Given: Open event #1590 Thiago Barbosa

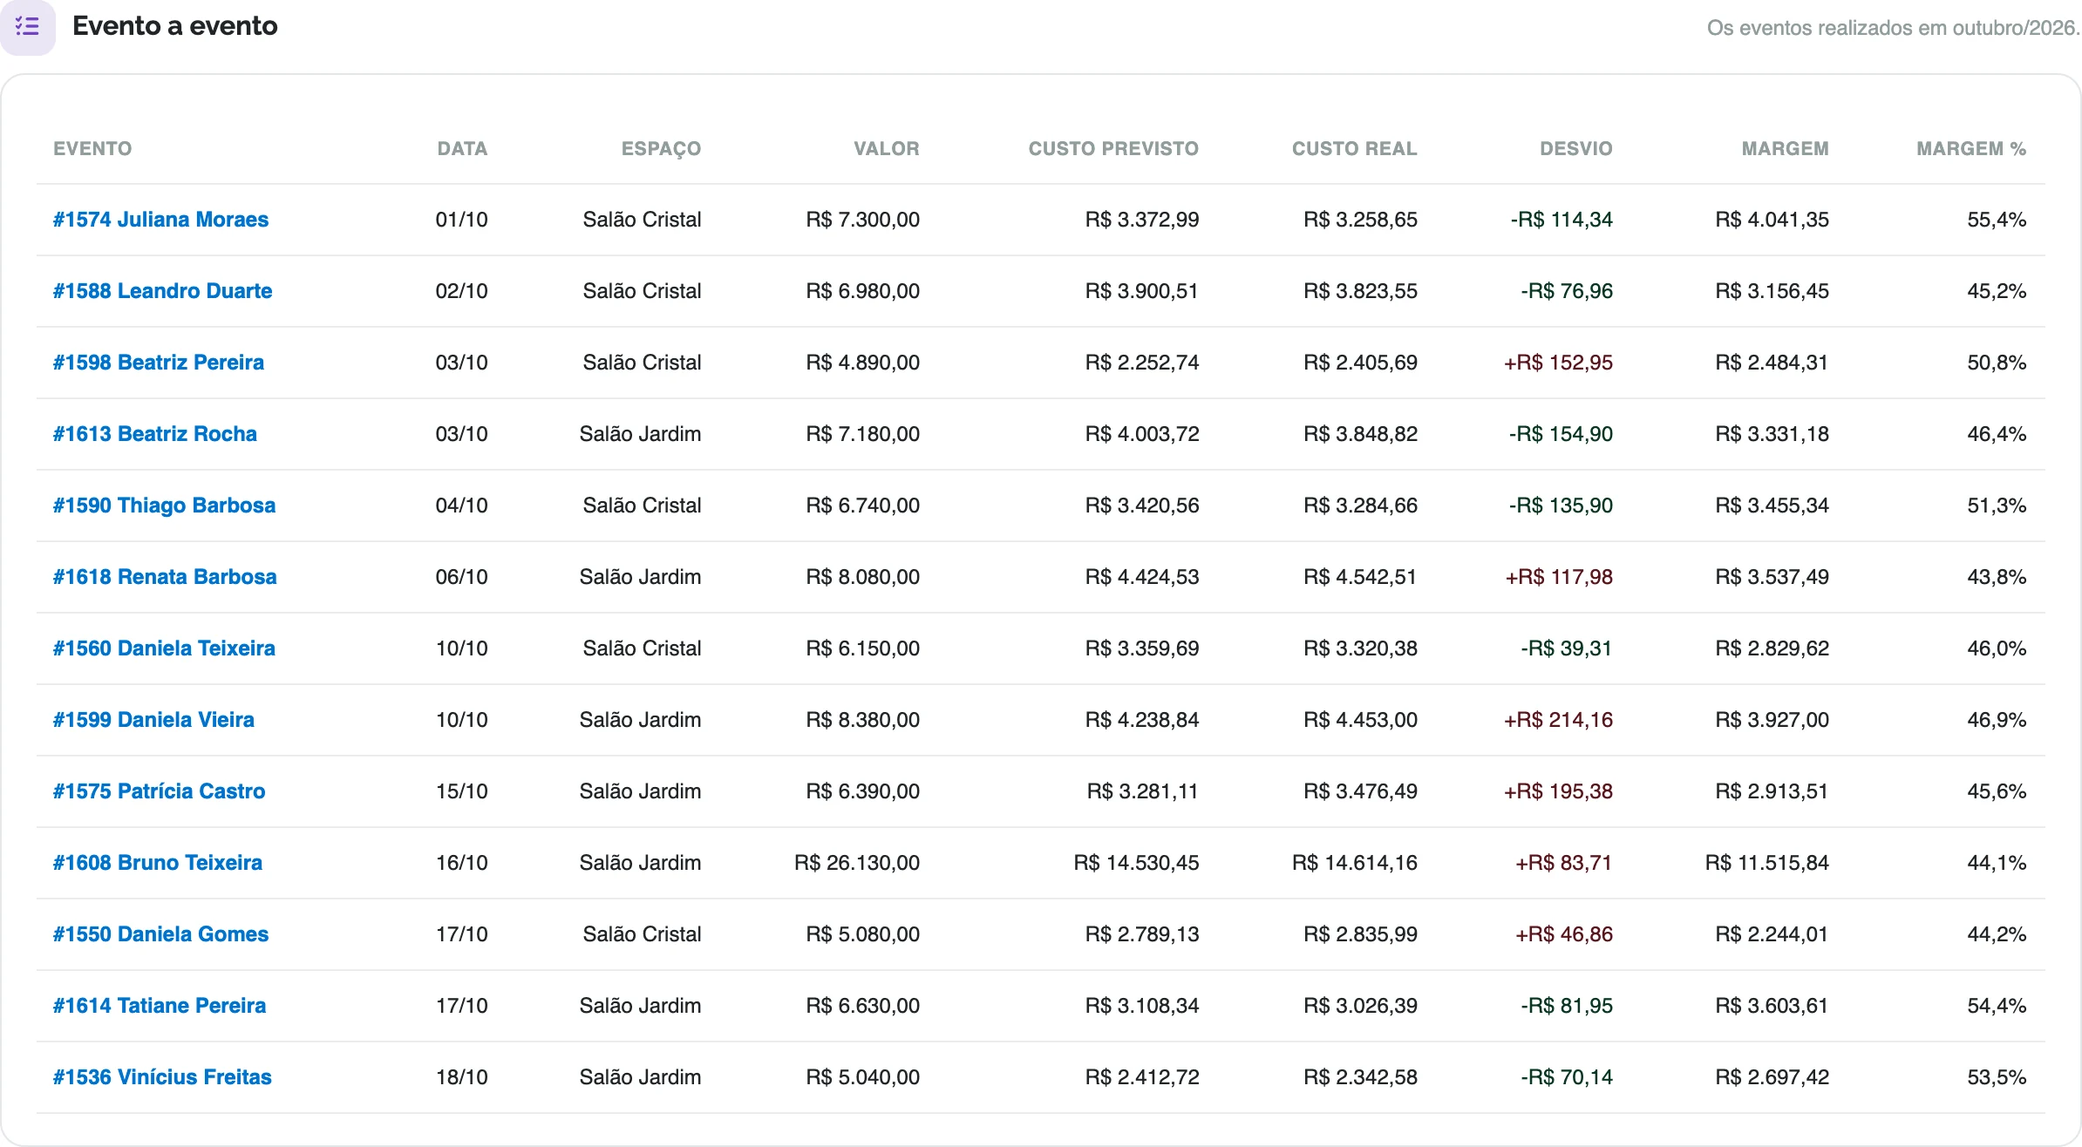Looking at the screenshot, I should tap(164, 506).
